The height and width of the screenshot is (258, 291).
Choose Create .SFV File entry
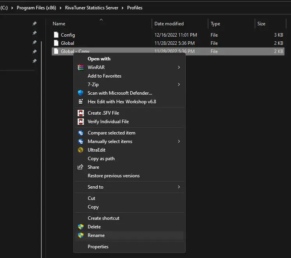point(130,113)
